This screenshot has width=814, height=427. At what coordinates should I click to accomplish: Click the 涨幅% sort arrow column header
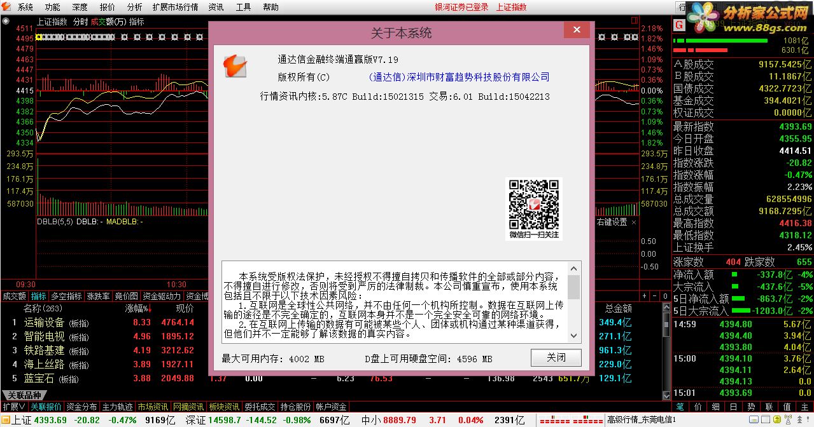[139, 309]
